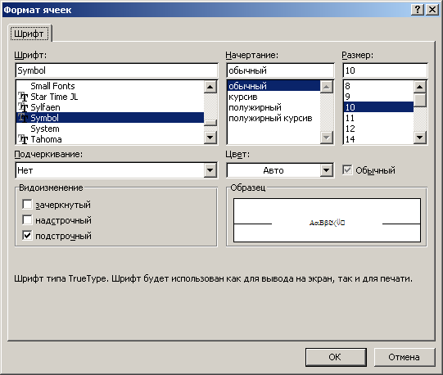
Task: Click the size list scrollbar thumb
Action: coord(420,100)
